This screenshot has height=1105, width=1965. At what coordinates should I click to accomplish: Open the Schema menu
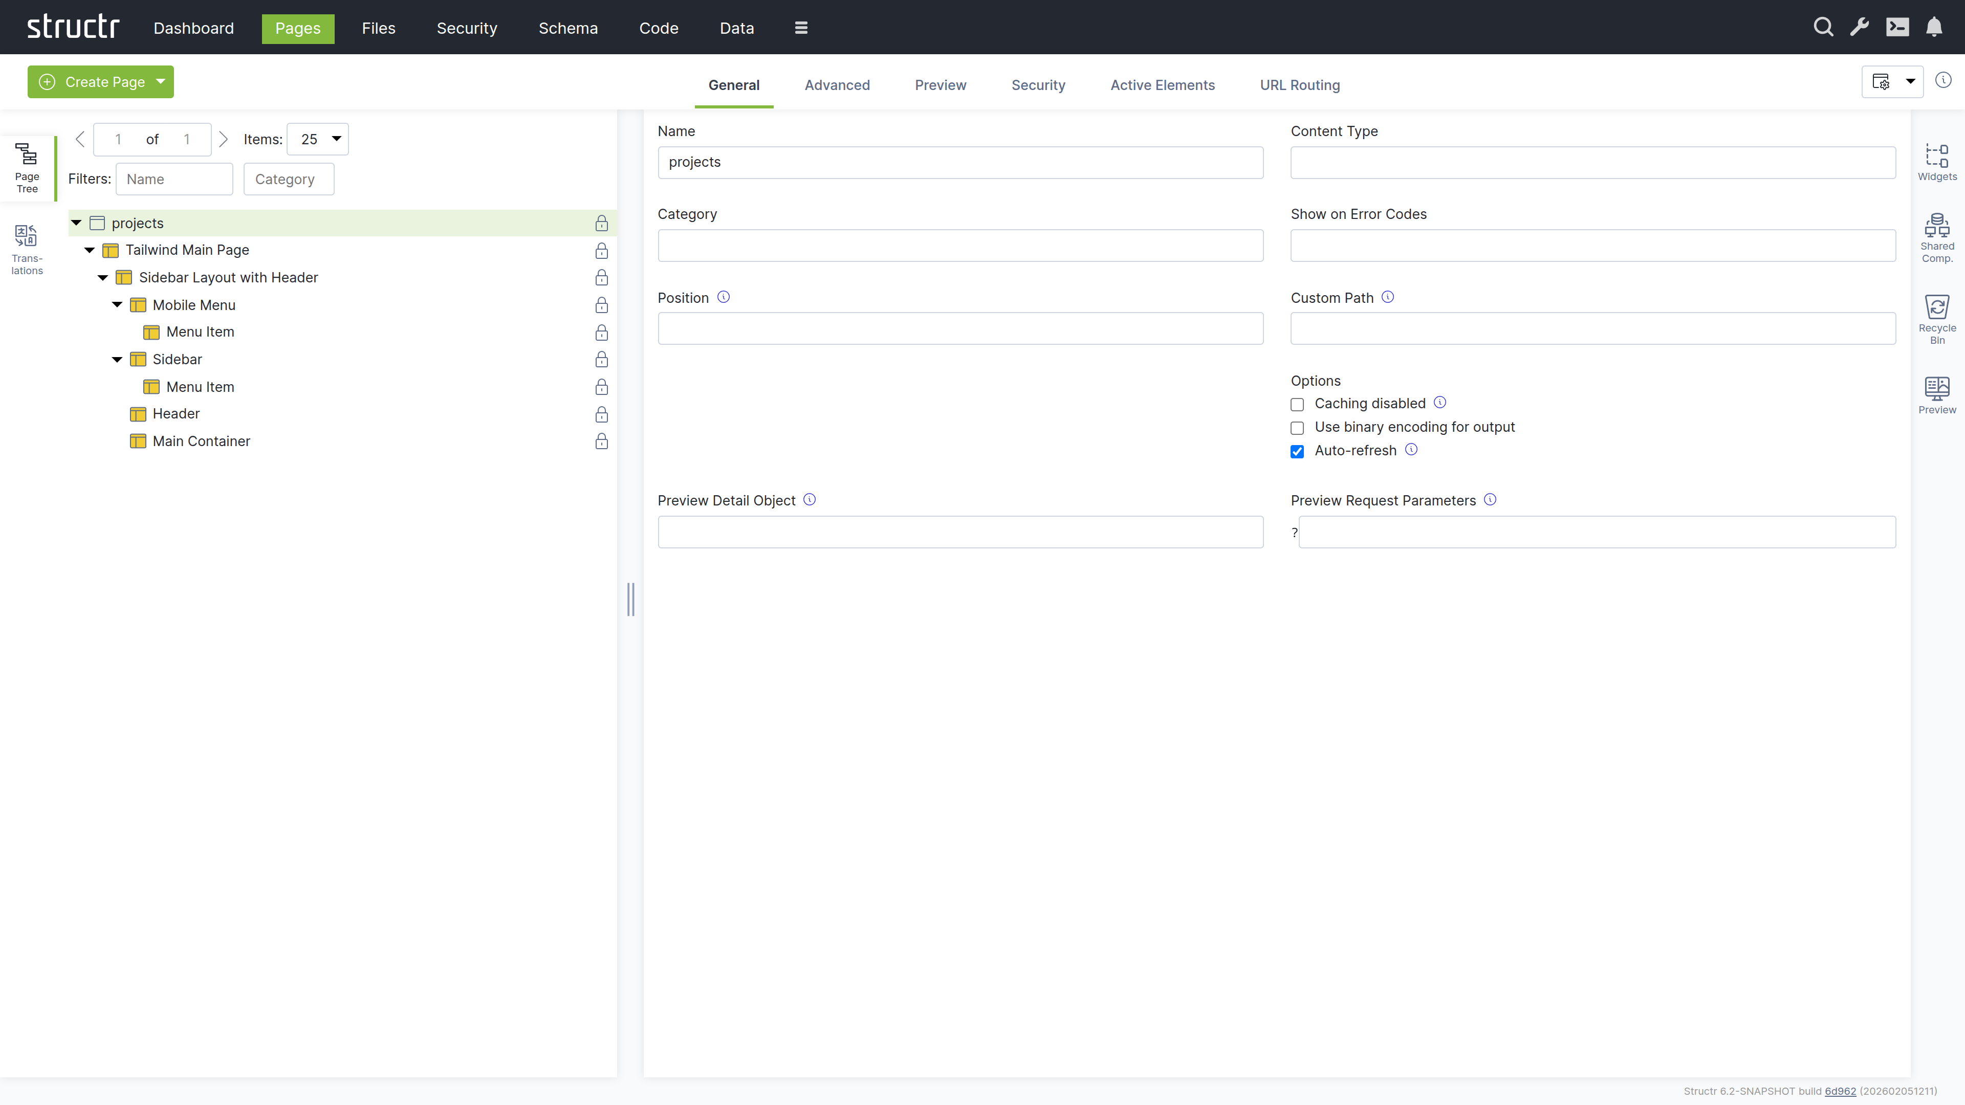click(x=567, y=28)
